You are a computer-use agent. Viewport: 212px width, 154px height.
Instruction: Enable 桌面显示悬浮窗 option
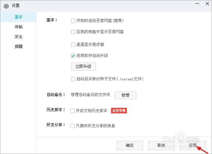73,45
